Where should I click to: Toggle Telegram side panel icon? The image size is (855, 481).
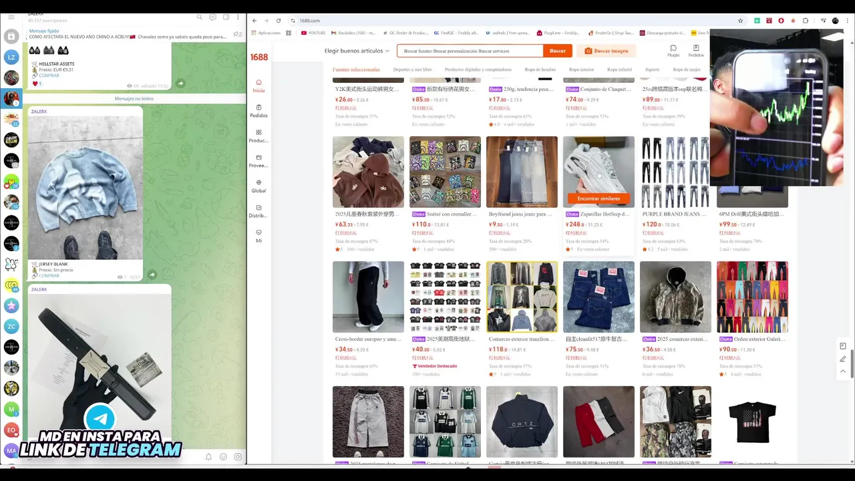[226, 17]
